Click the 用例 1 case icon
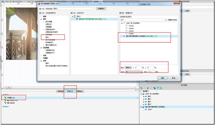The image size is (215, 125). (75, 16)
